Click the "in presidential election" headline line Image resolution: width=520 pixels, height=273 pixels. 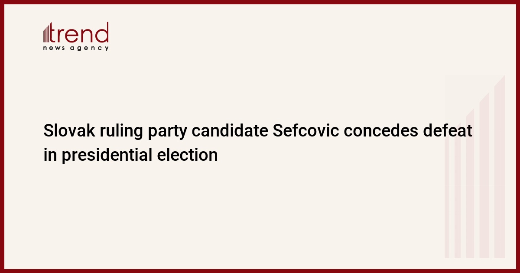(x=130, y=155)
